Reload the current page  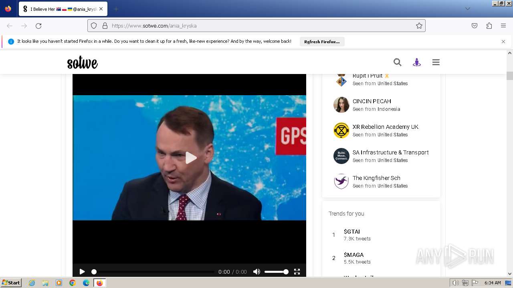tap(38, 26)
